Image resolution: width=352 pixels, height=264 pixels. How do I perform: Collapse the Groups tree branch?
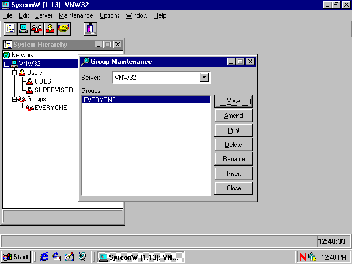point(15,99)
